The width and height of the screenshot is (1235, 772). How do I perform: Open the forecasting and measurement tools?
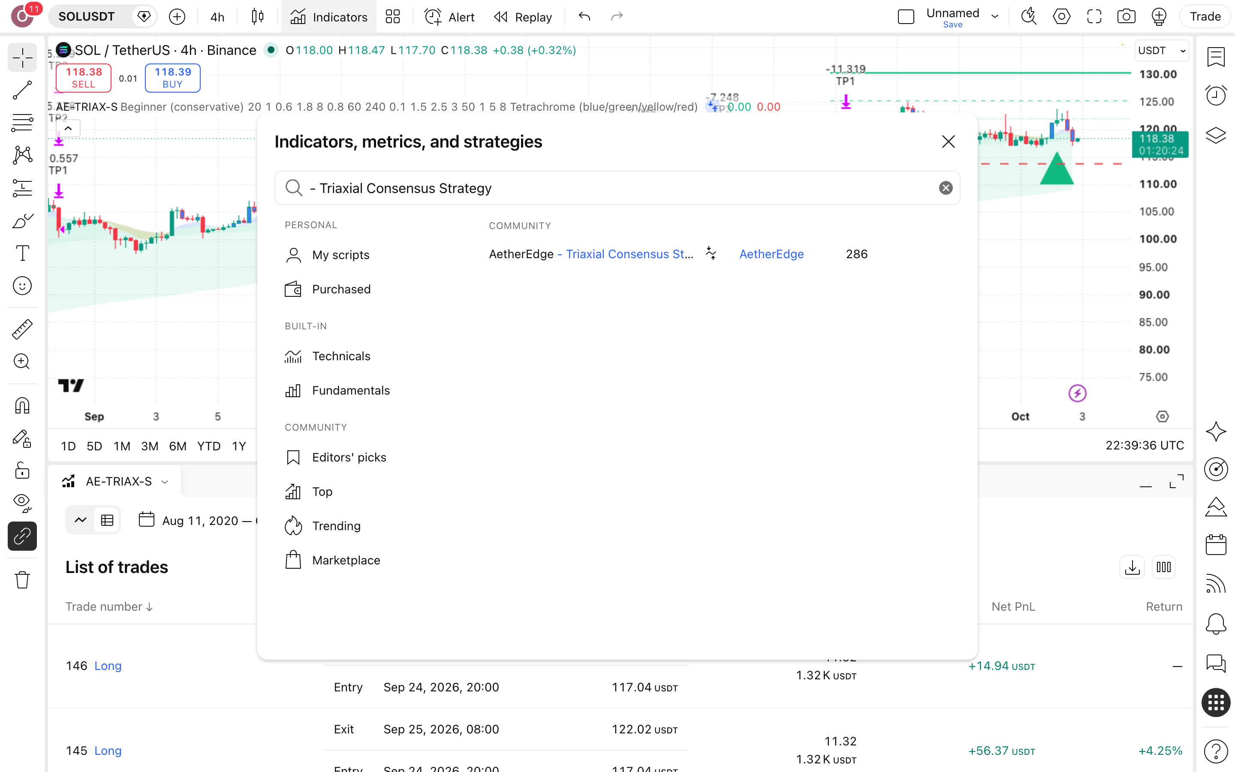point(22,188)
